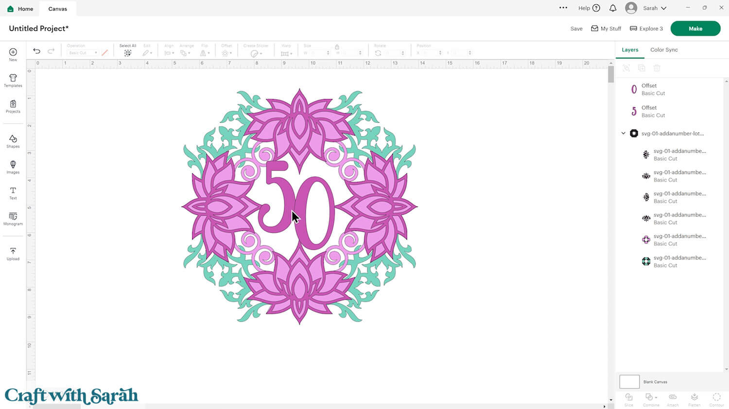
Task: Switch to the Color Sync tab
Action: [664, 50]
